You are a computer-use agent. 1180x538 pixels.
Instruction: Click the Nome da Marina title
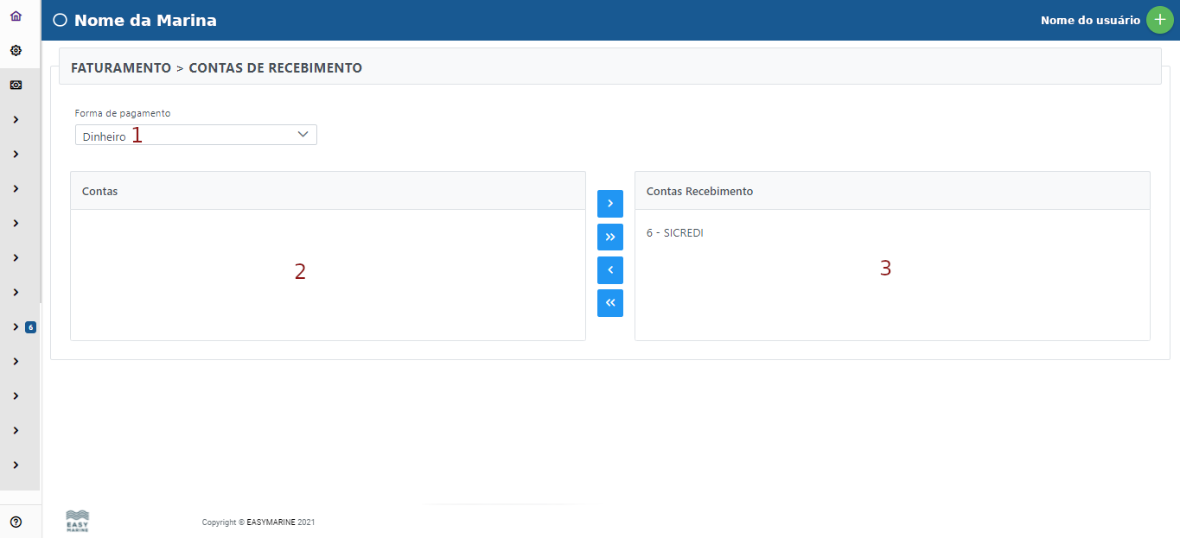coord(145,21)
